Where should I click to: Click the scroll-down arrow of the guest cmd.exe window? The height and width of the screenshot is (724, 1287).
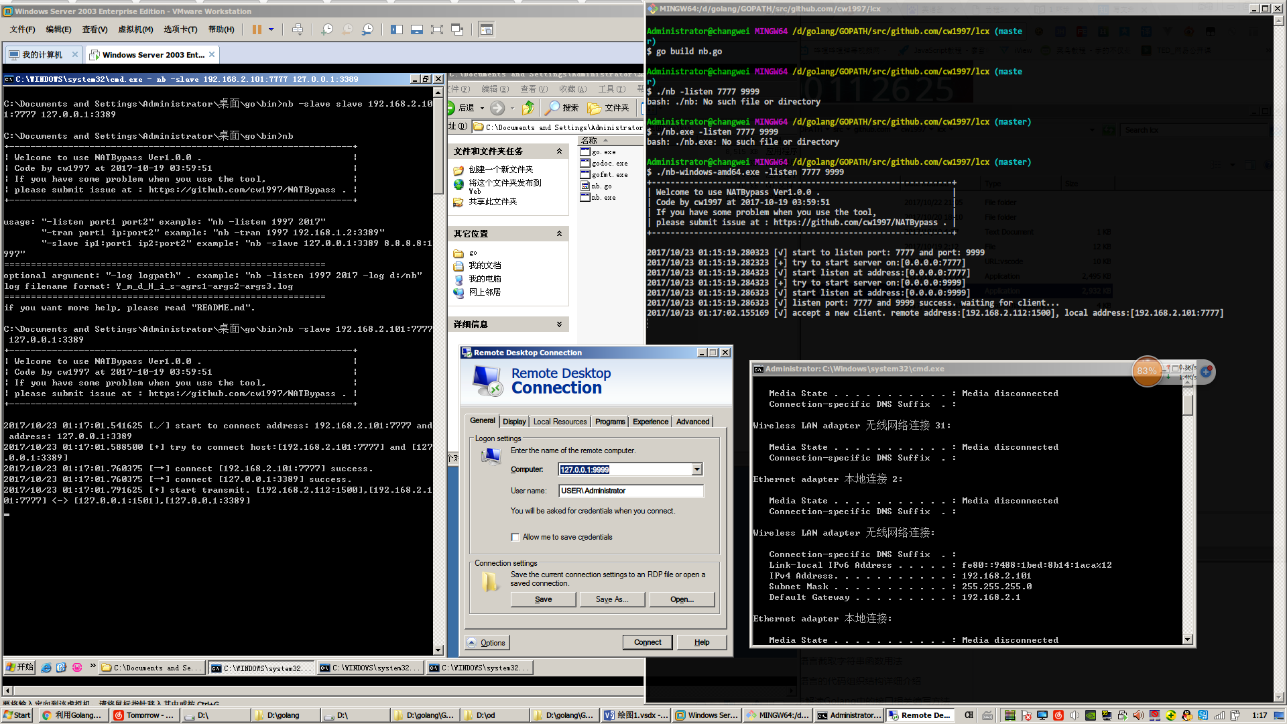(x=438, y=650)
